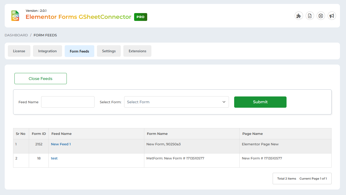The height and width of the screenshot is (195, 346).
Task: Click the Feed Name column header
Action: point(62,134)
